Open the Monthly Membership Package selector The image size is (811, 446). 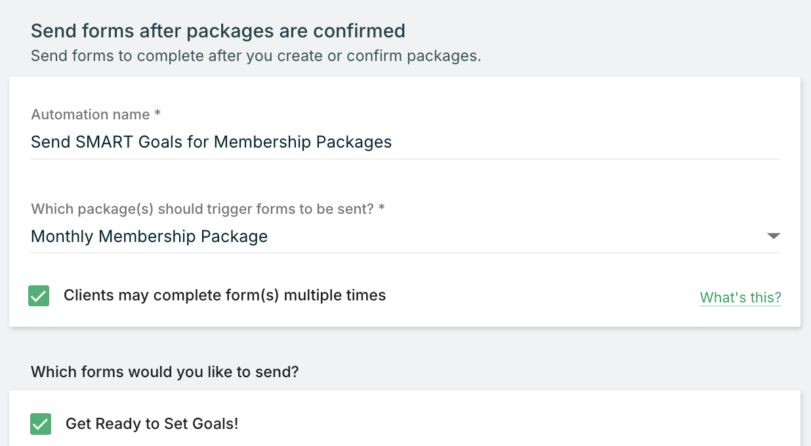coord(394,236)
